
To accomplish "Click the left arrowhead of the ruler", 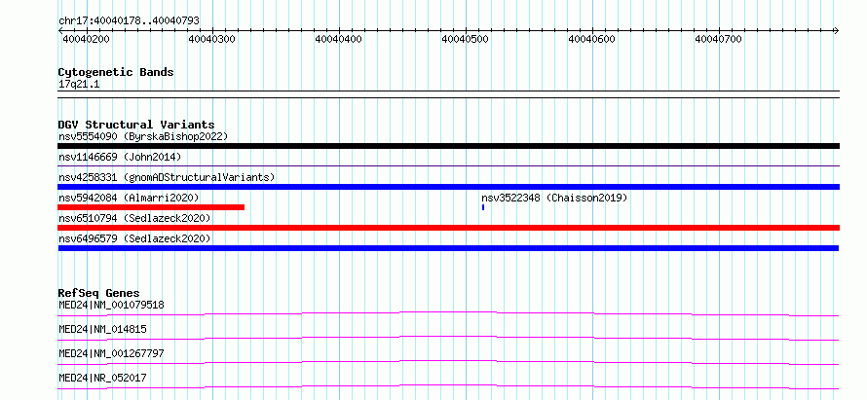I will (60, 30).
